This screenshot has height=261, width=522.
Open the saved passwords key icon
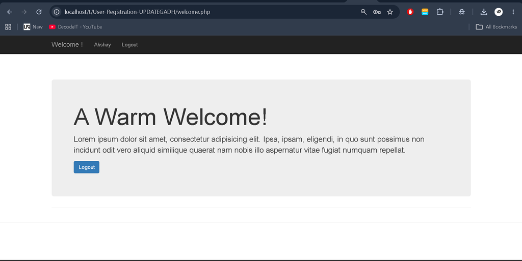[377, 12]
